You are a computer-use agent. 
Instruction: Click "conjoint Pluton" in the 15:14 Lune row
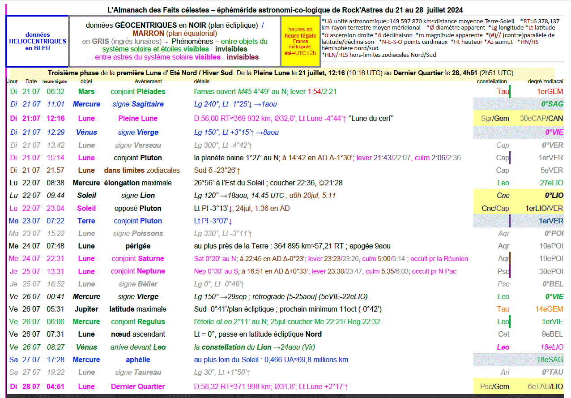point(138,158)
